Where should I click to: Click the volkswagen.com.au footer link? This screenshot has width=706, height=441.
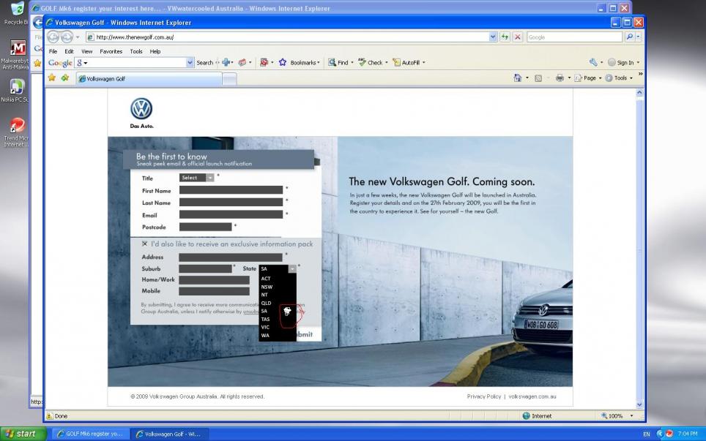pyautogui.click(x=532, y=396)
